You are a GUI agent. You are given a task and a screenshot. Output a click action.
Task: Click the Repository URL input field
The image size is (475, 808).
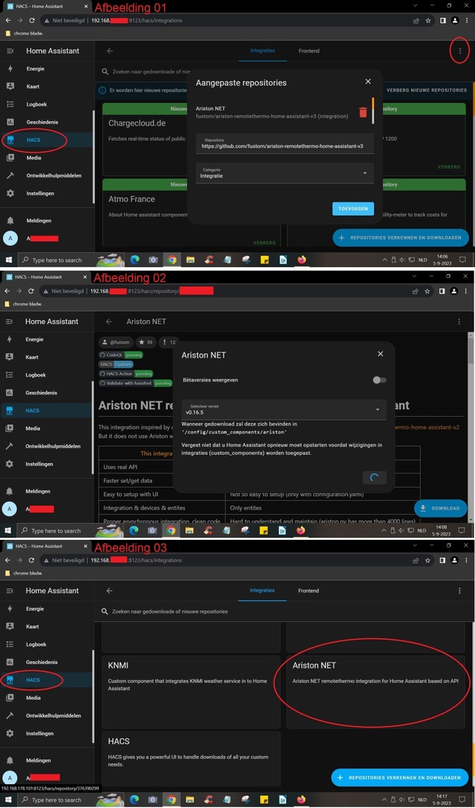(283, 143)
